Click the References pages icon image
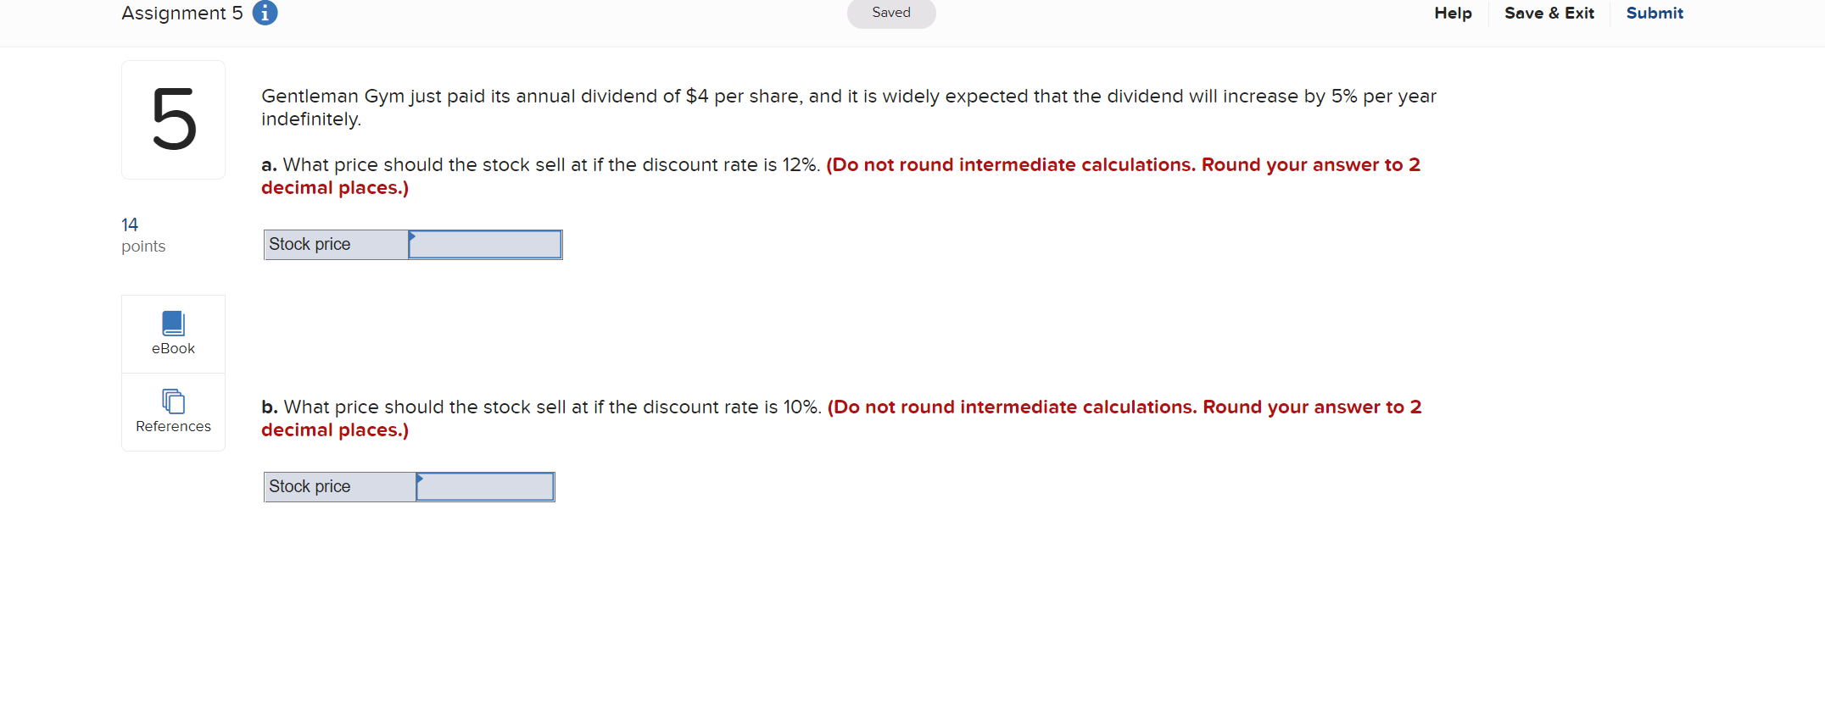 coord(173,400)
